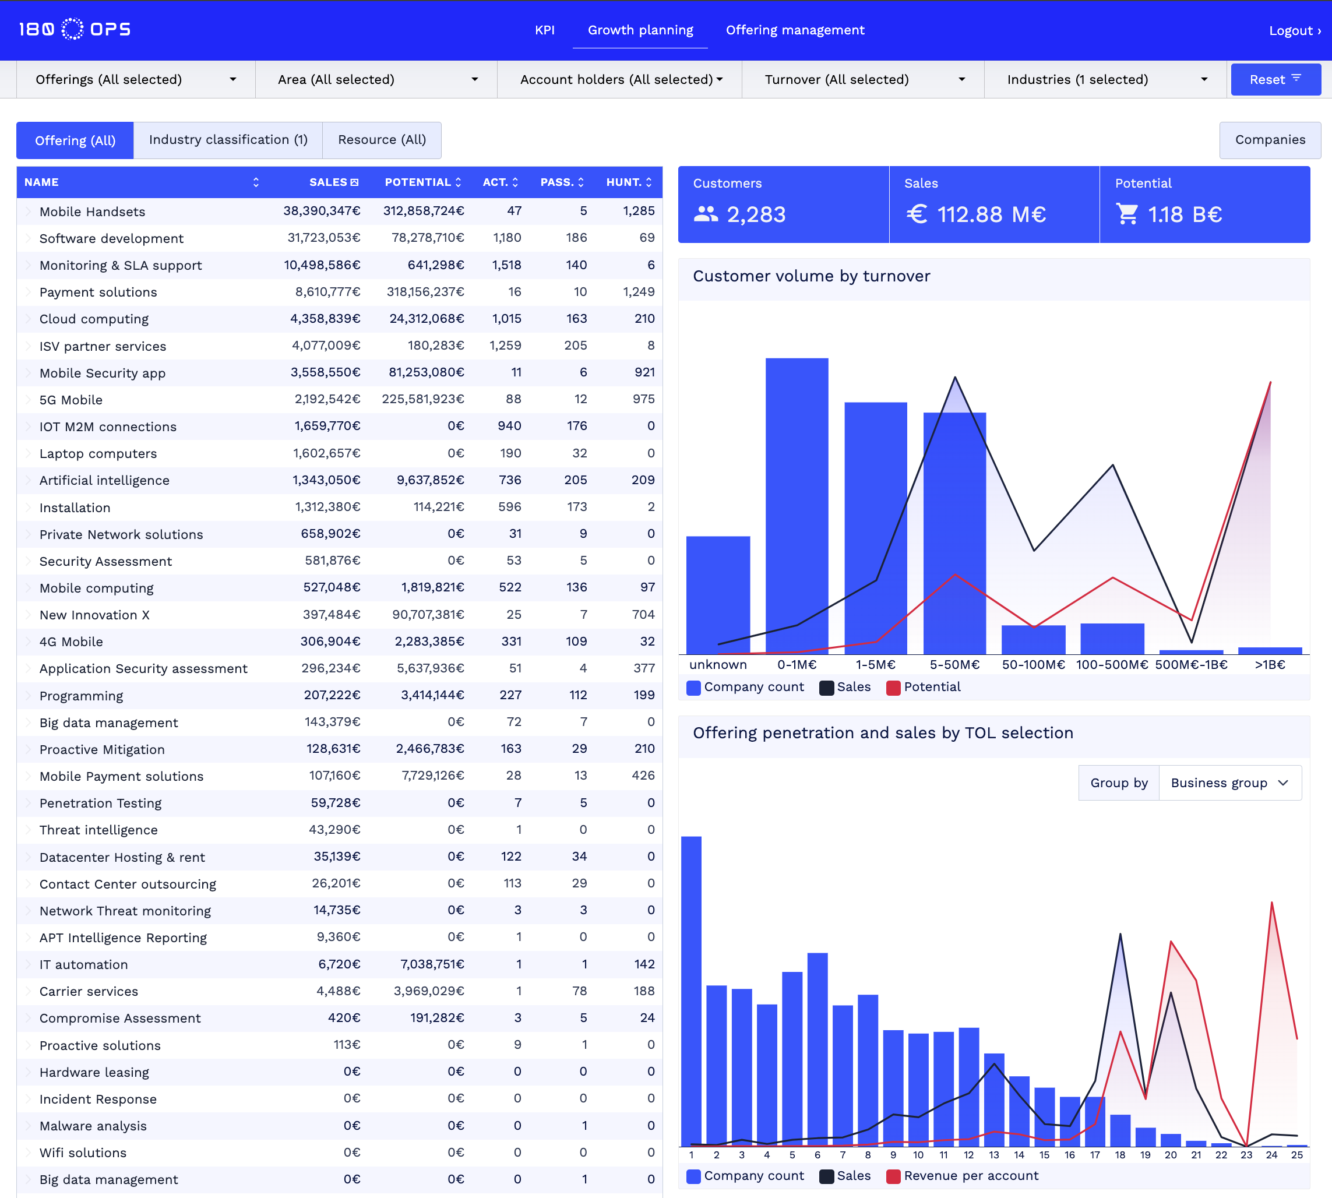Click the shopping cart icon in Potential card
Viewport: 1332px width, 1198px height.
click(x=1127, y=214)
